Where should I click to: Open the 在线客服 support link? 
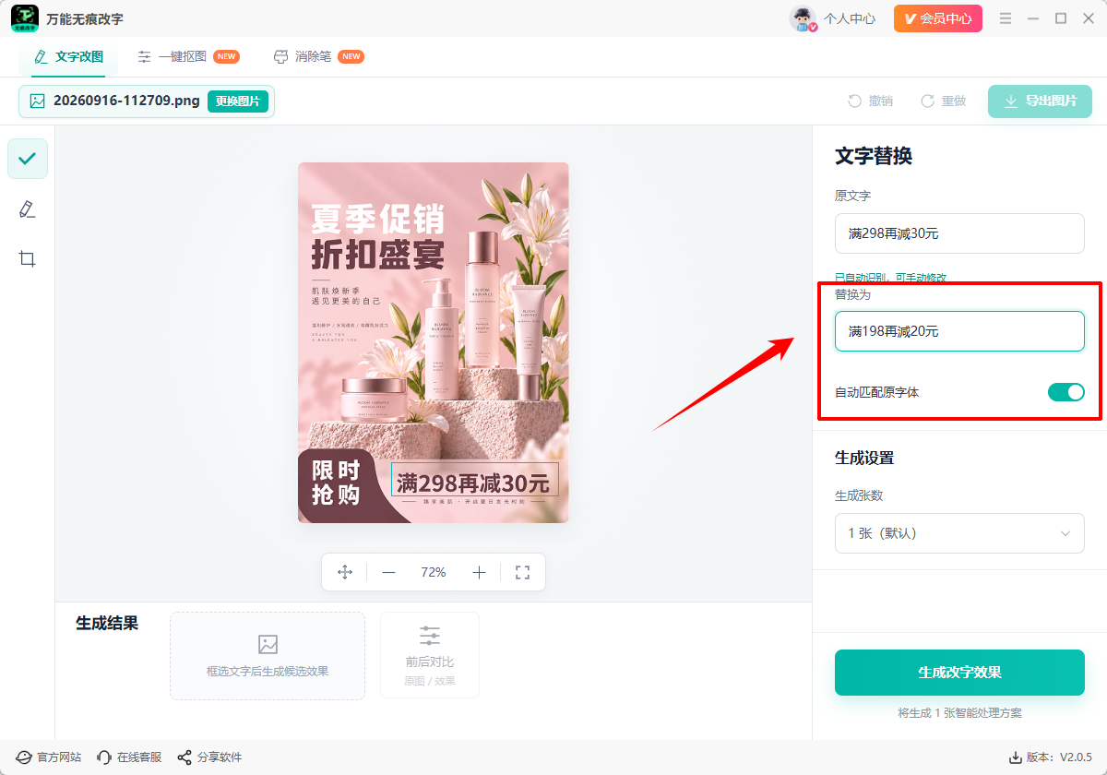129,757
